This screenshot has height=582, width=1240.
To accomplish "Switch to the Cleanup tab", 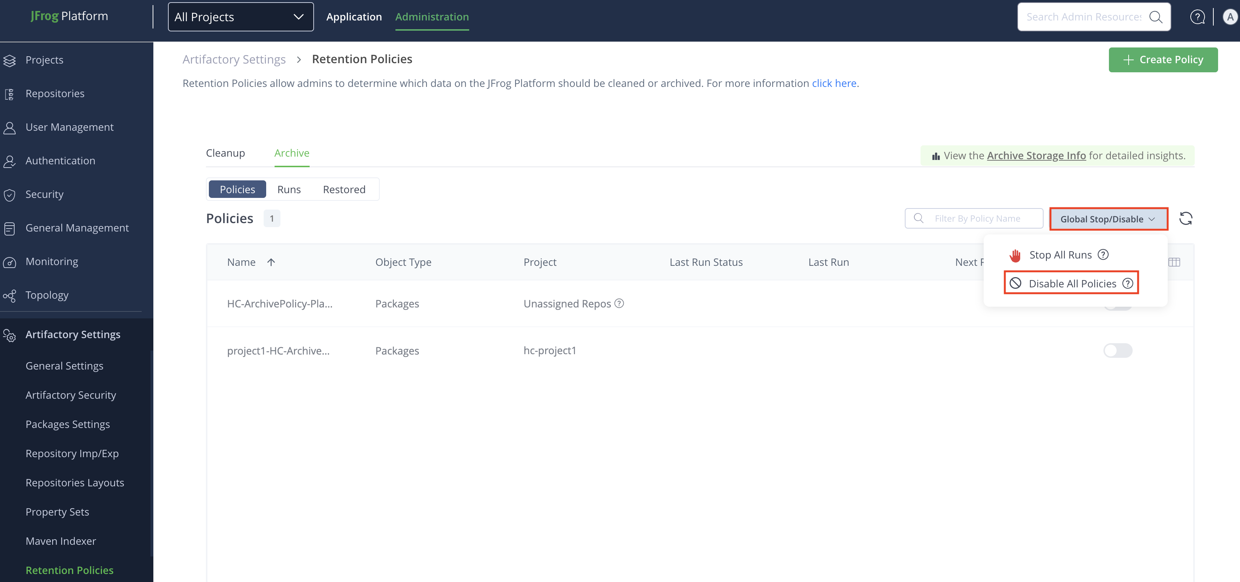I will pyautogui.click(x=225, y=153).
